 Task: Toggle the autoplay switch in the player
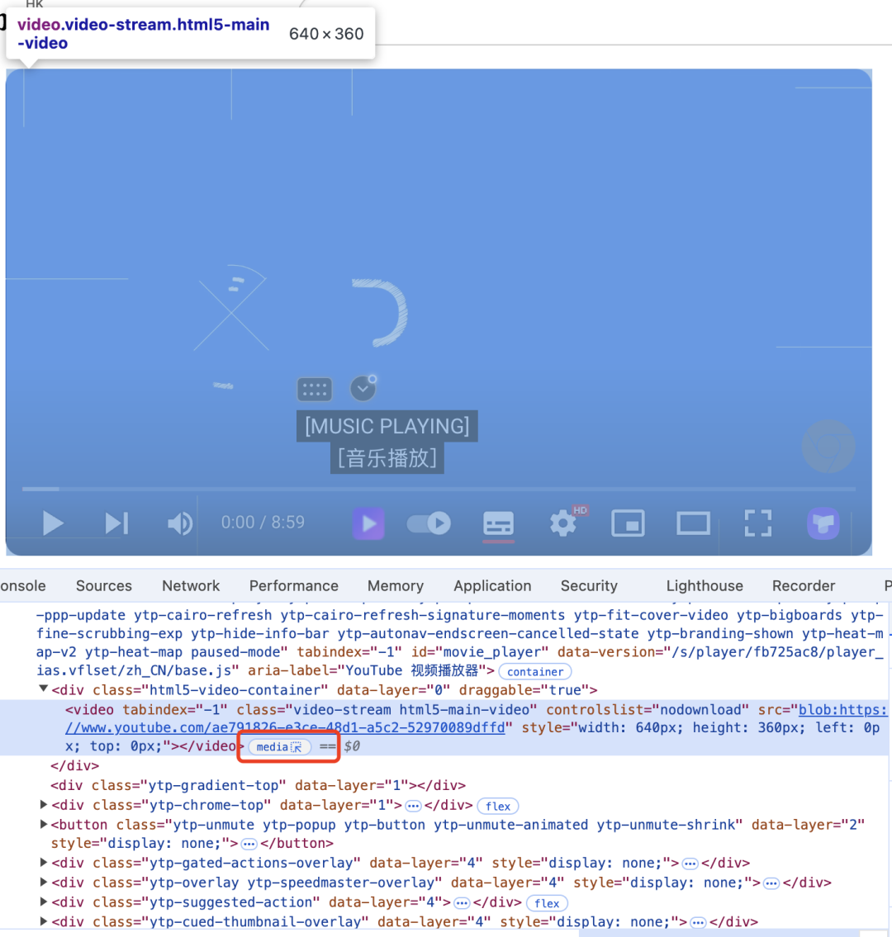429,523
